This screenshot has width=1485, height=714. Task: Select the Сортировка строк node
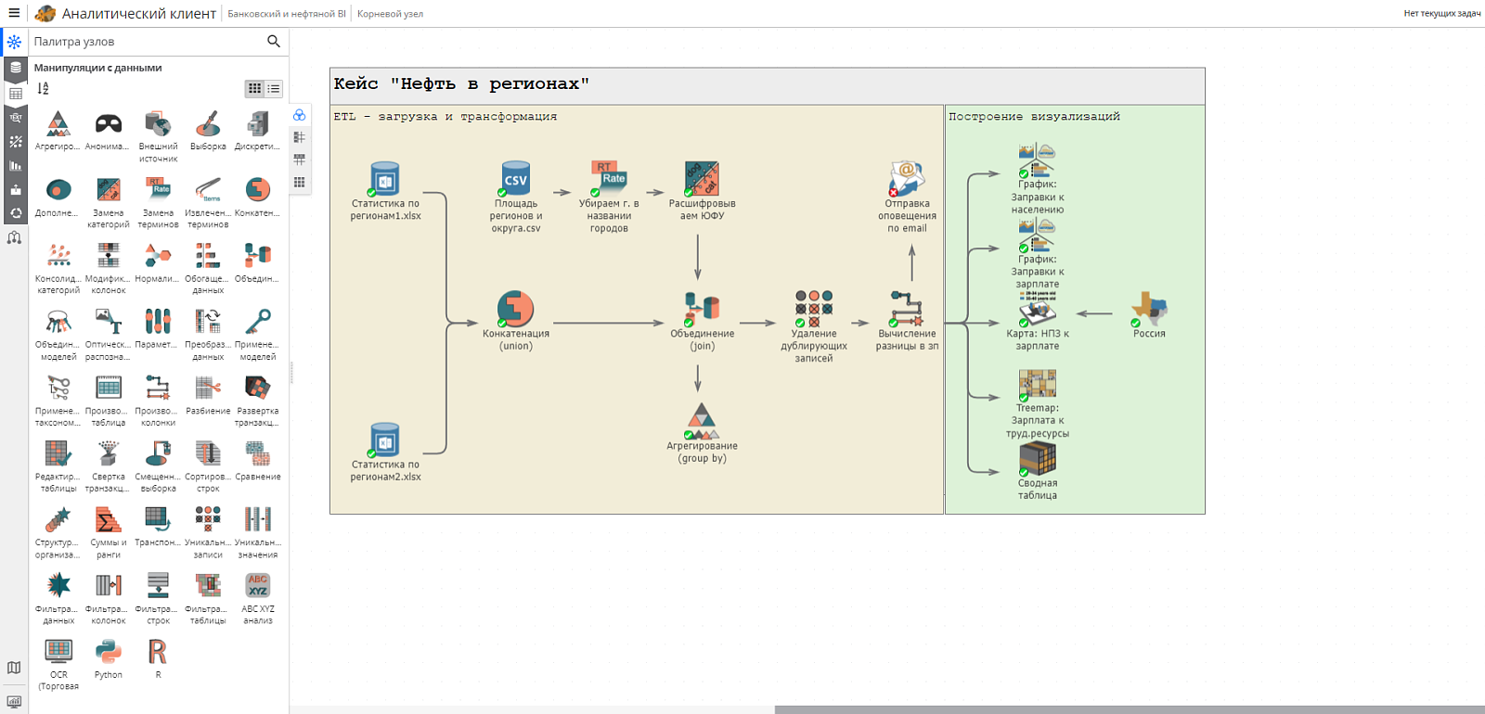coord(208,453)
